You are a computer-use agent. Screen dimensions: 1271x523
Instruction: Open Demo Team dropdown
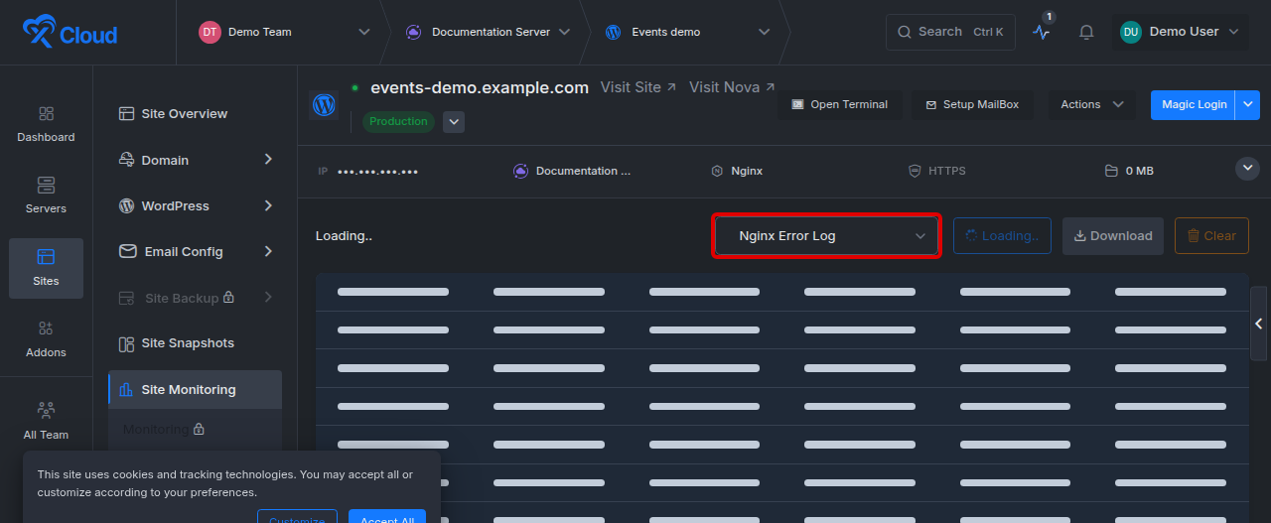363,32
